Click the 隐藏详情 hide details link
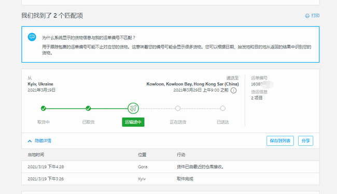The image size is (337, 194). click(x=43, y=141)
